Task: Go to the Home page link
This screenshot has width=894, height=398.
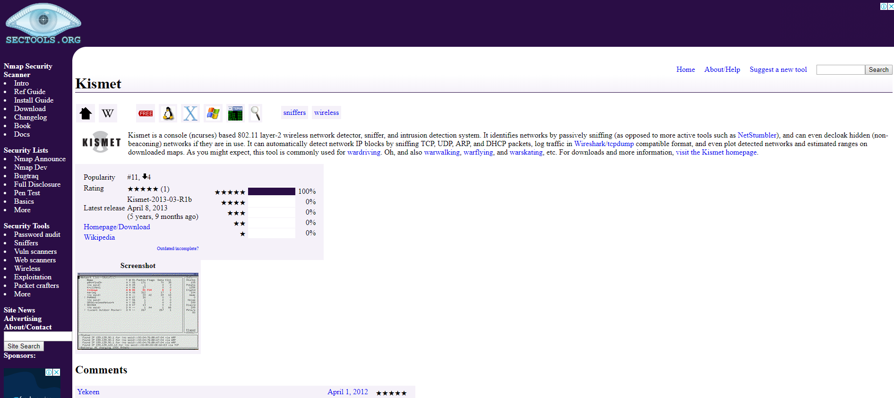Action: pyautogui.click(x=686, y=69)
